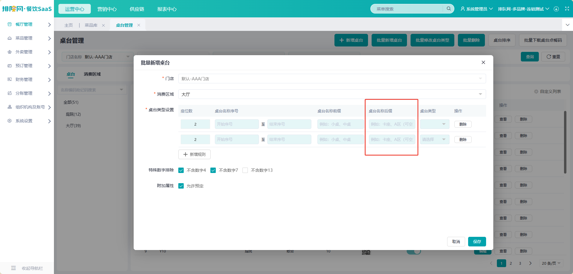Click 座位数 field in first rule row

tap(195, 124)
